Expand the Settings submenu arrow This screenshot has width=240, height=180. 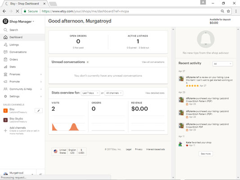pos(41,96)
